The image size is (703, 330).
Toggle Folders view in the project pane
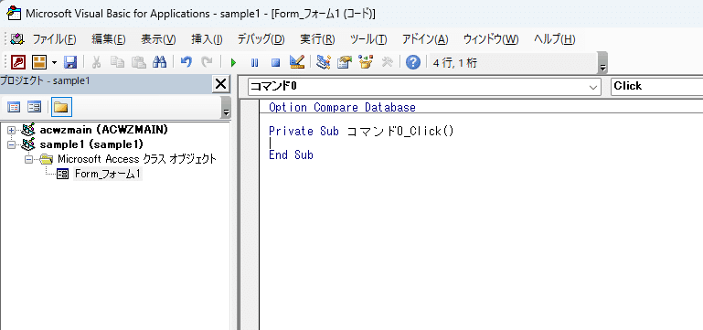point(61,107)
